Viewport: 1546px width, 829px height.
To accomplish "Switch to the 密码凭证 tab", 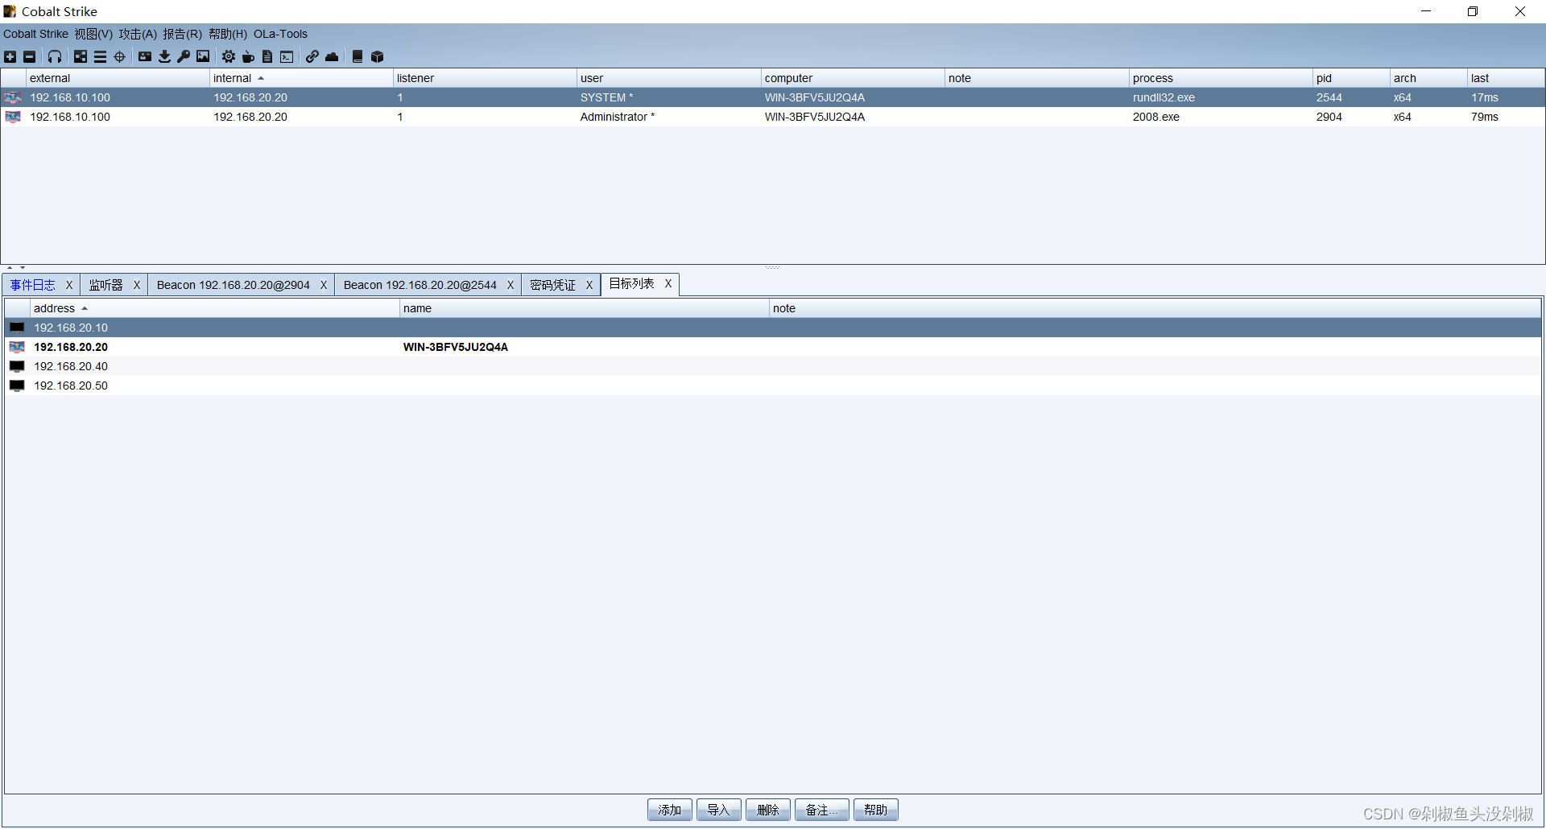I will (552, 285).
